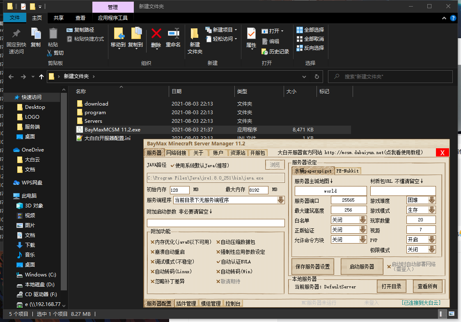Screen dimensions: 461x322
Task: Click the server port input field
Action: (x=349, y=200)
